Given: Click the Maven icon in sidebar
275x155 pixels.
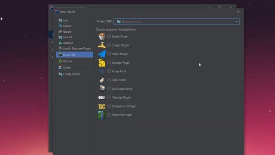Looking at the screenshot, I should [x=60, y=26].
